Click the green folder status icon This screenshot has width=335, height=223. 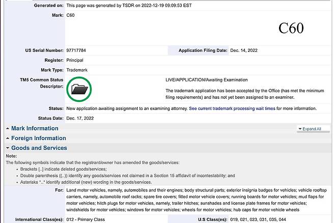coord(79,90)
